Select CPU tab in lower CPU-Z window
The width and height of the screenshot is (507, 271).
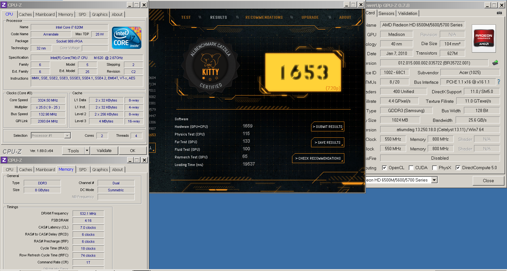click(x=10, y=169)
